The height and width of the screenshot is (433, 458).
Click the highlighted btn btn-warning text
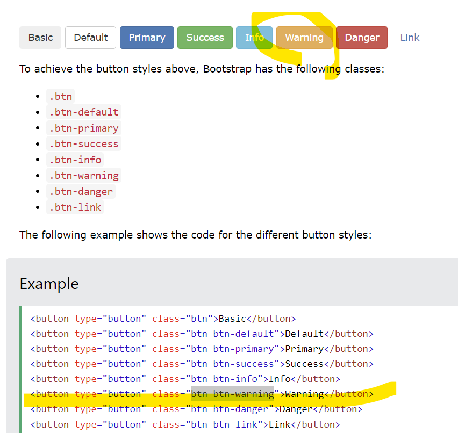coord(233,394)
